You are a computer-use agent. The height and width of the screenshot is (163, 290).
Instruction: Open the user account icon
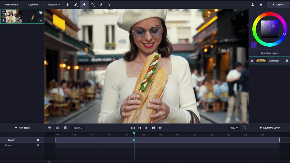click(x=253, y=5)
